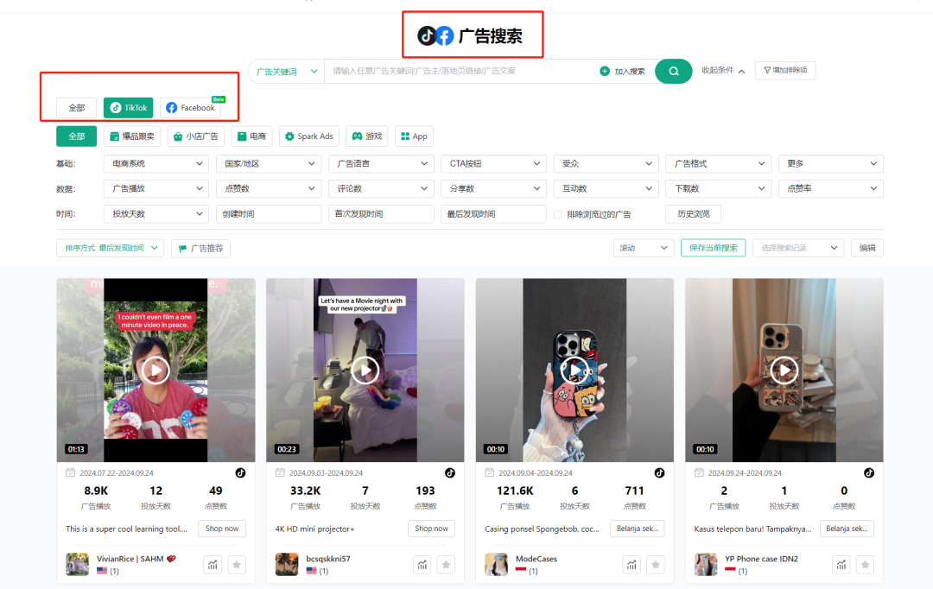
Task: Open YP Phone case IDN2 avatar
Action: pos(706,565)
